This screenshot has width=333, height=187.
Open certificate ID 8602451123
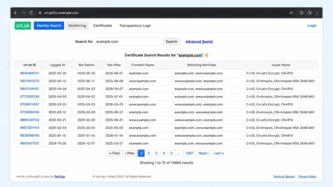click(x=30, y=143)
